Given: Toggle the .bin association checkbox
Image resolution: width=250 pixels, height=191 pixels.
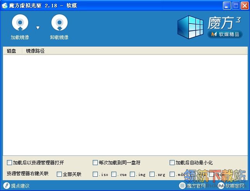Looking at the screenshot, I should pyautogui.click(x=212, y=174).
